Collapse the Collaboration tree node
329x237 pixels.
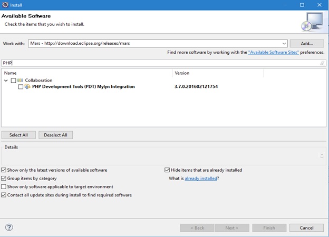(6, 81)
